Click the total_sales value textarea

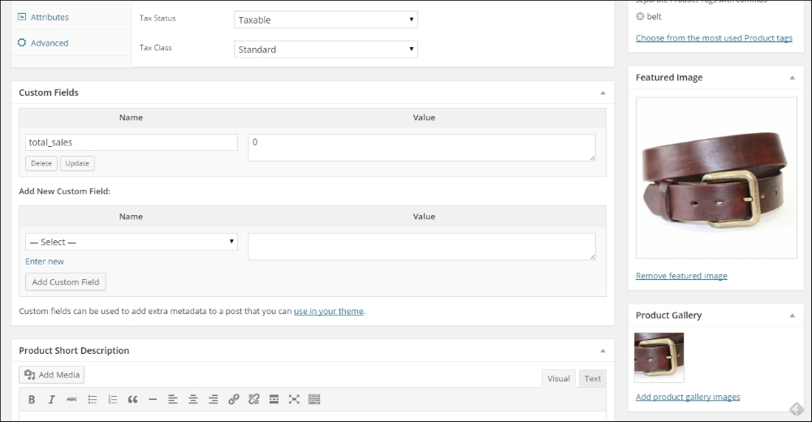[x=421, y=148]
